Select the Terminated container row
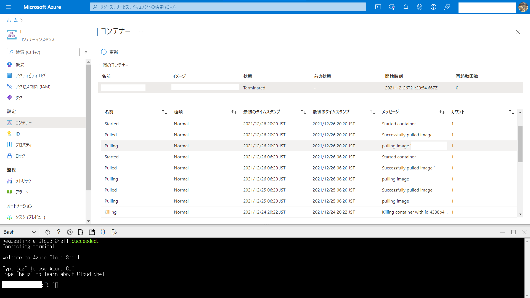This screenshot has width=530, height=298. (x=311, y=88)
